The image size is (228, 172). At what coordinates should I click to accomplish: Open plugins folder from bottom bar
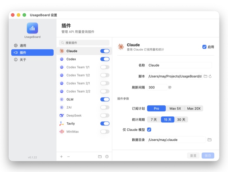point(100,157)
